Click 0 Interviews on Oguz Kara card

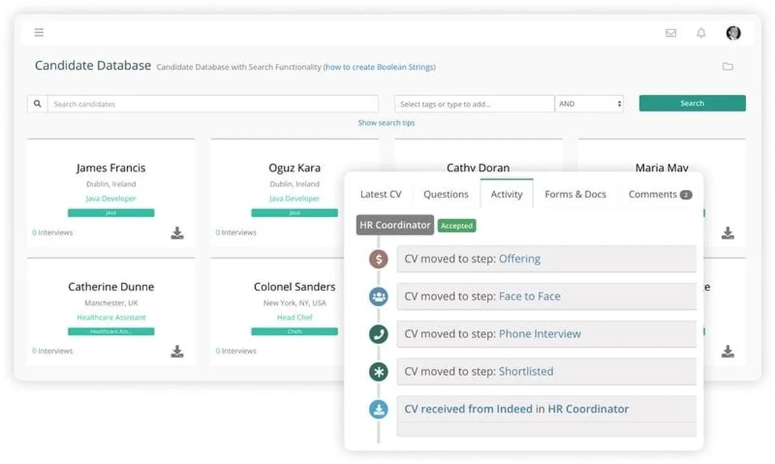(236, 232)
